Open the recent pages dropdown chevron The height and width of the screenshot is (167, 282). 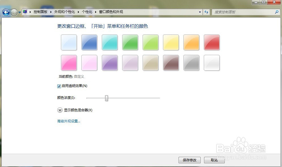coord(19,12)
